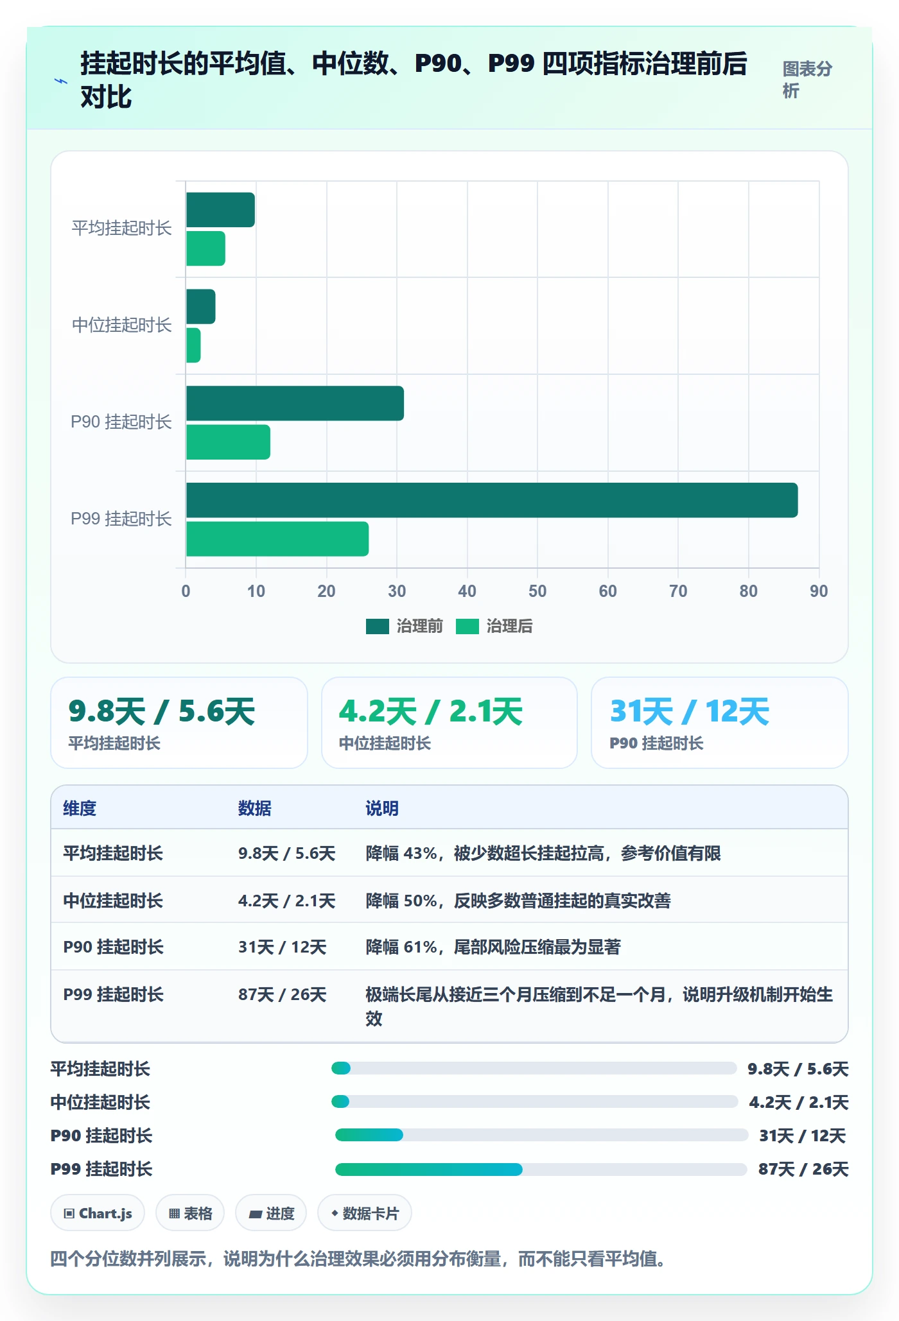Click the 87天 / 26天 progress value label
Image resolution: width=899 pixels, height=1321 pixels.
pos(803,1169)
